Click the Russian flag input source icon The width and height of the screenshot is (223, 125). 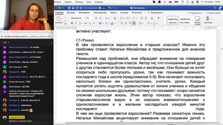[x=170, y=2]
